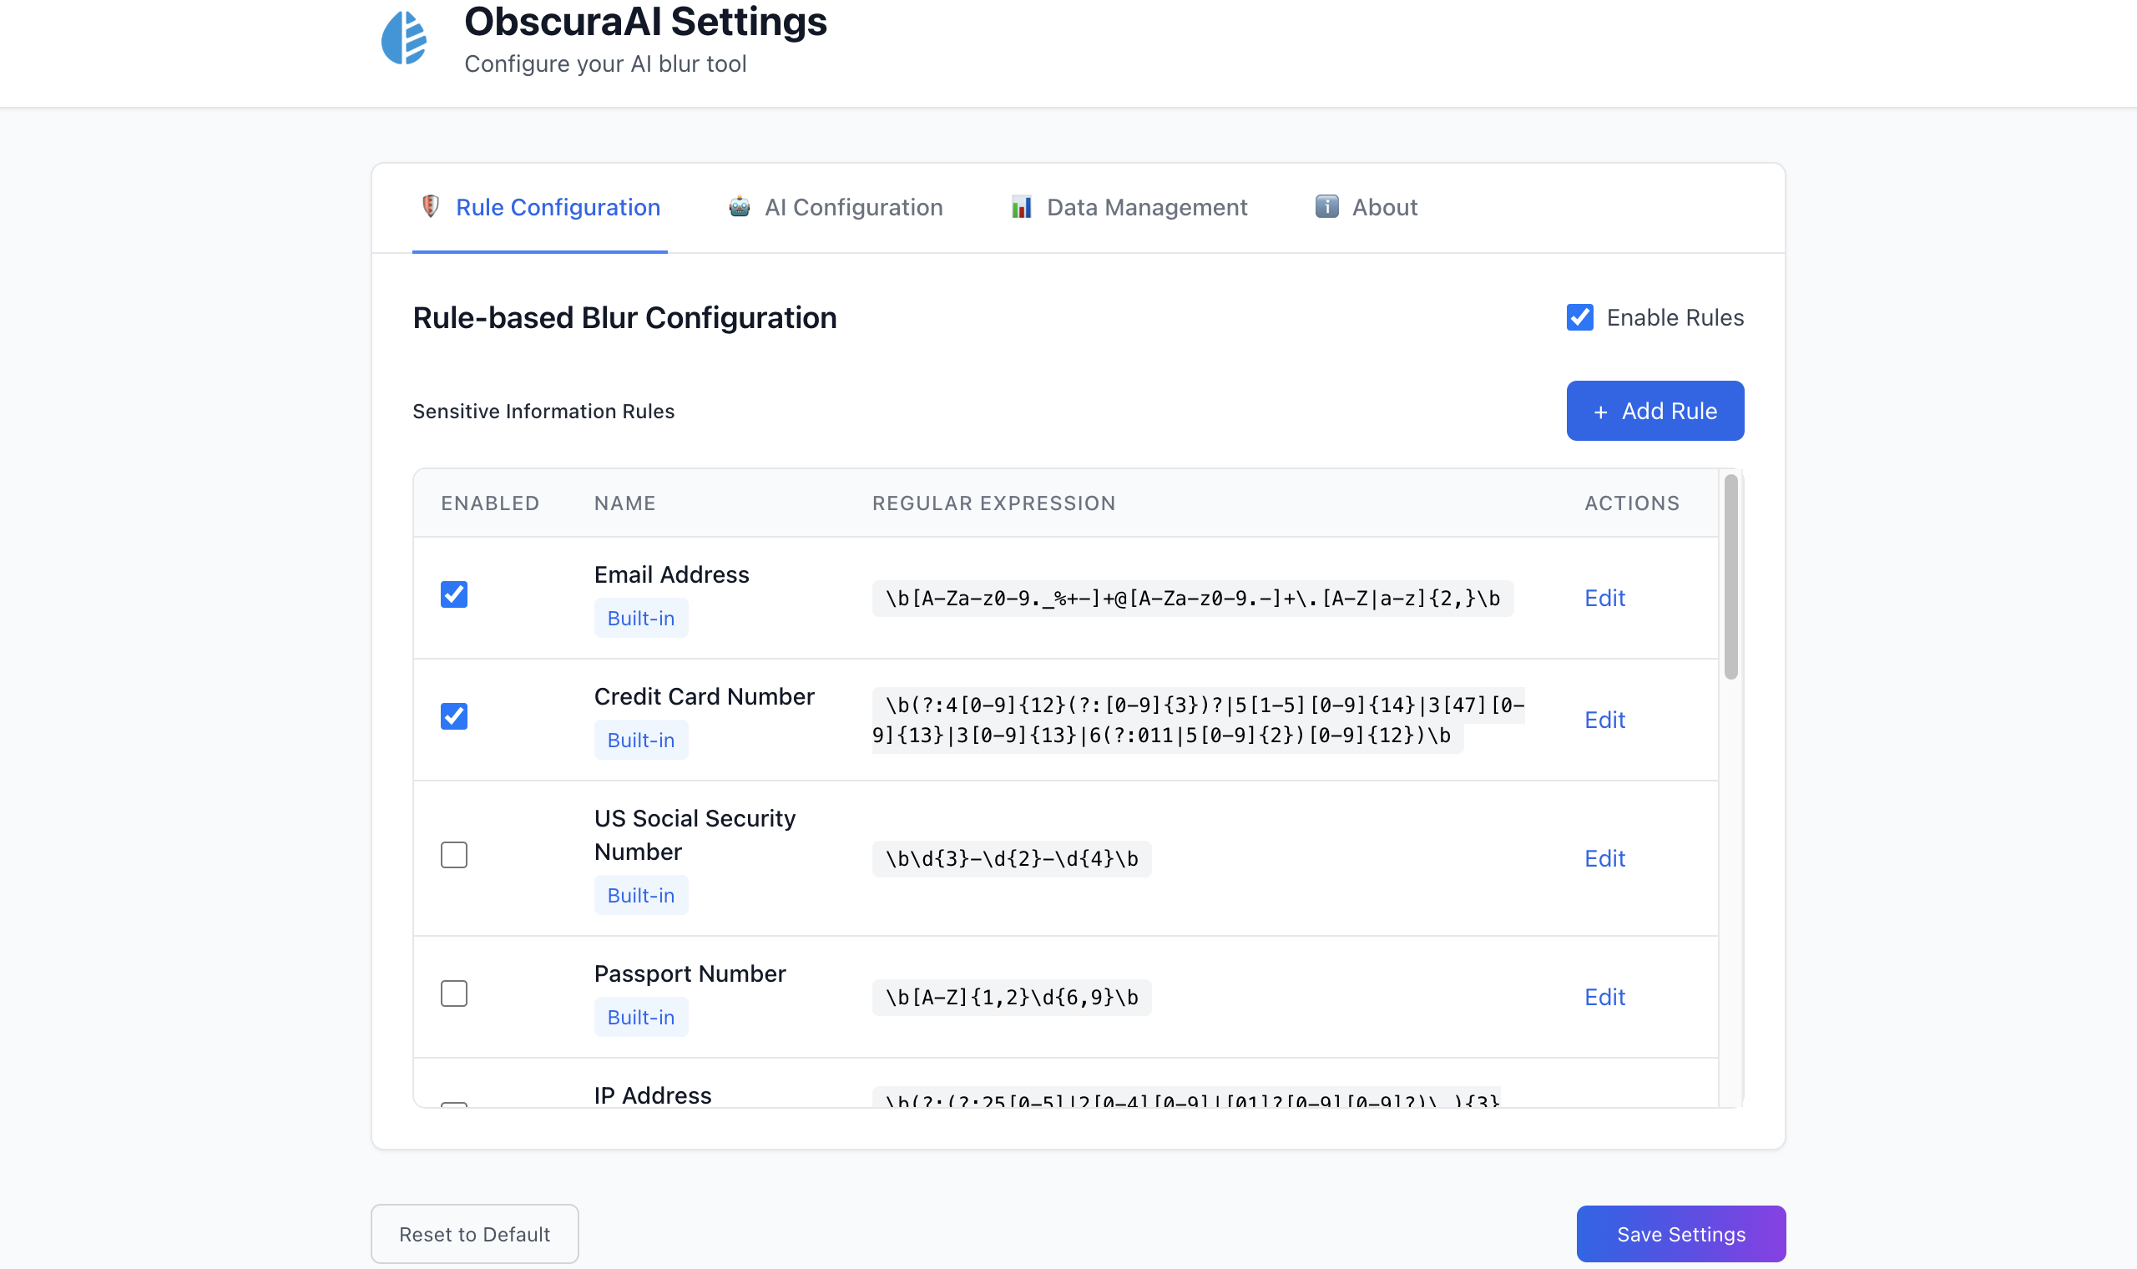Enable the US Social Security Number rule
The height and width of the screenshot is (1269, 2137).
coord(454,855)
